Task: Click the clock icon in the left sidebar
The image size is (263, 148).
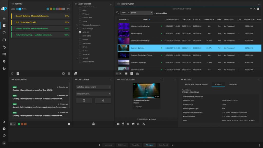Action: point(4,33)
